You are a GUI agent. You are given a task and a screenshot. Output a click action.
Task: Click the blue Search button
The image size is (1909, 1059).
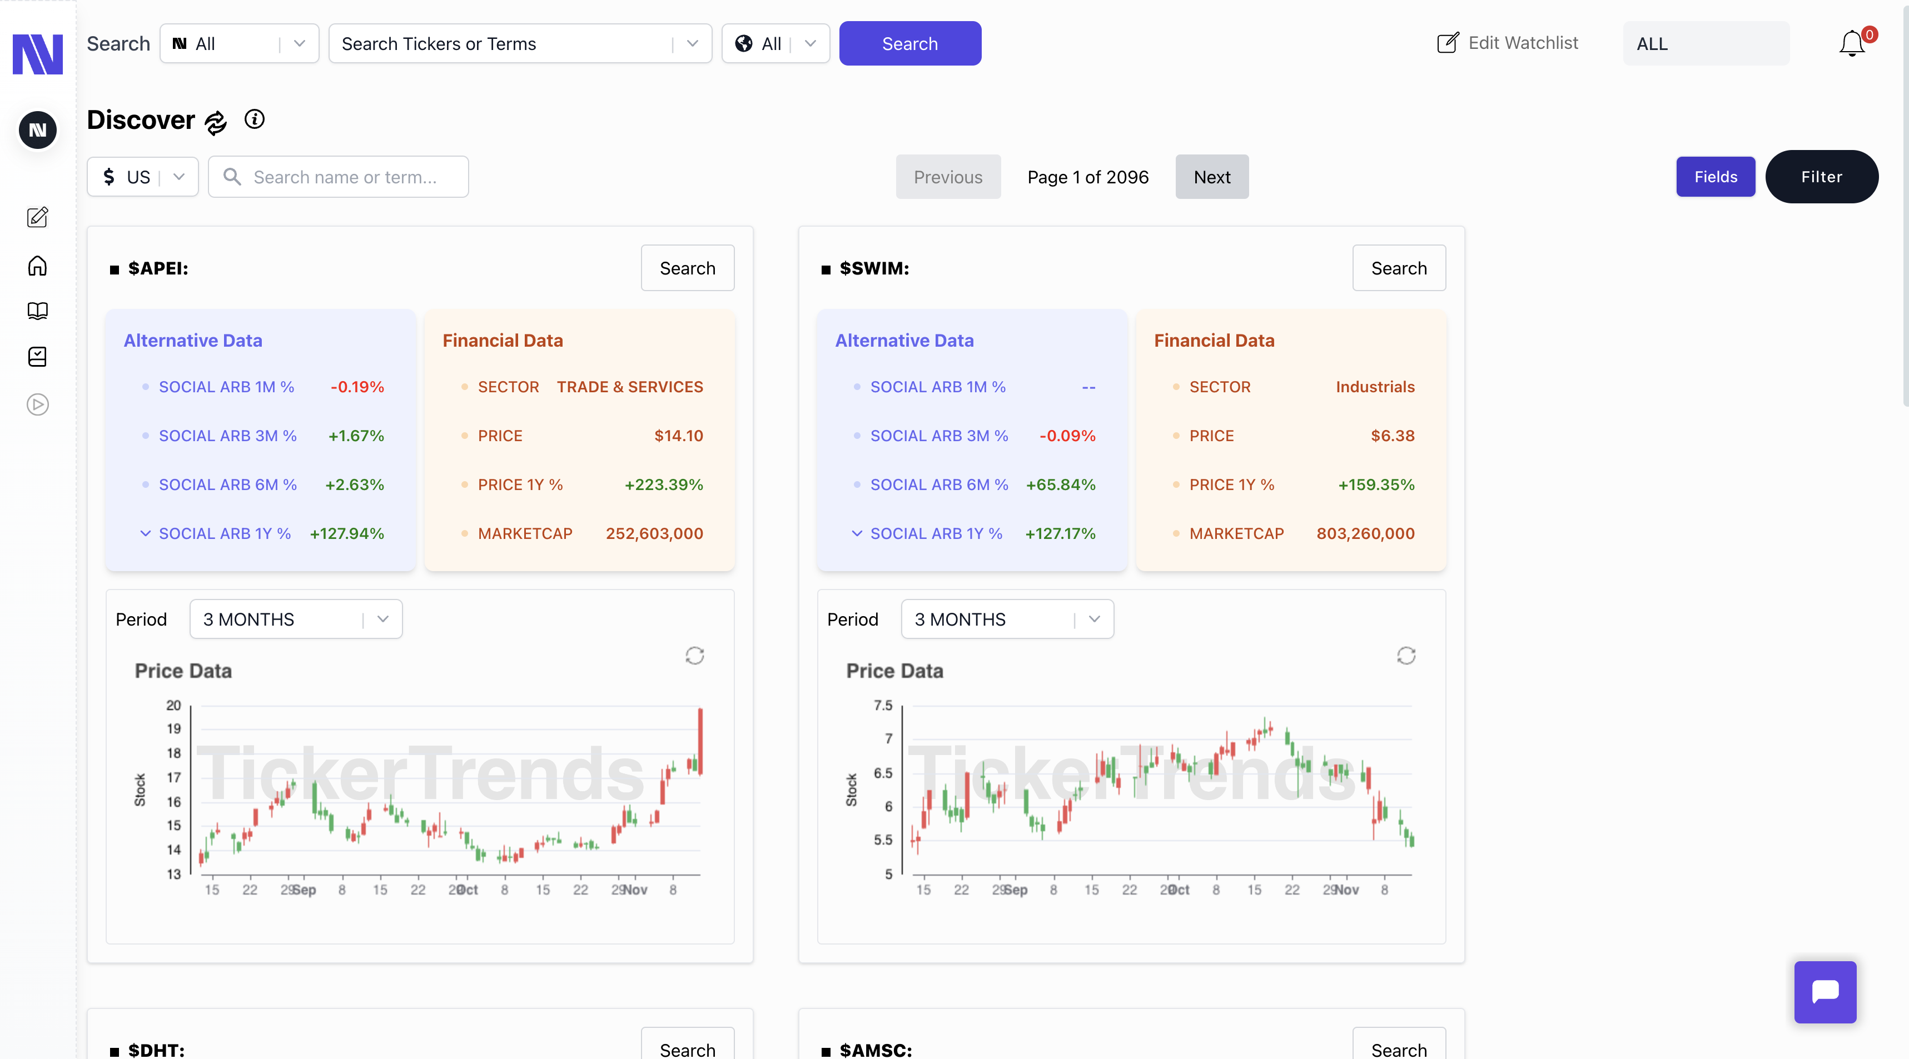910,44
